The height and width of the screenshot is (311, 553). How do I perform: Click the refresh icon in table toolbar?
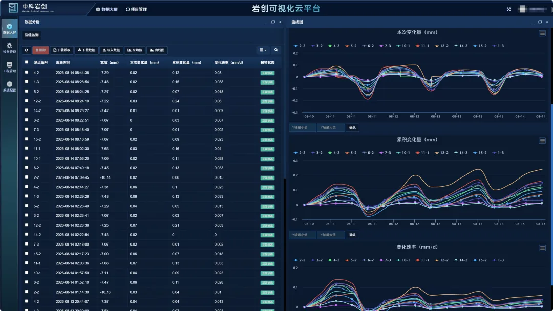(x=27, y=50)
